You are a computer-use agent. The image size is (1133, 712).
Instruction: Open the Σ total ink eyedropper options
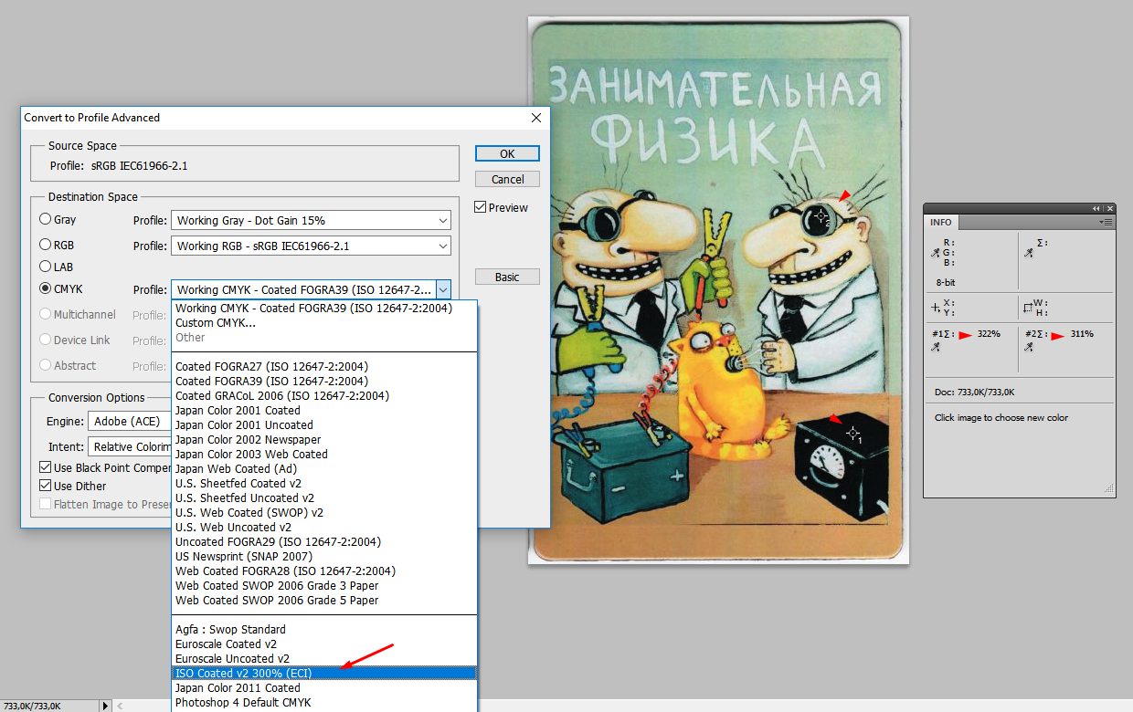coord(1029,253)
